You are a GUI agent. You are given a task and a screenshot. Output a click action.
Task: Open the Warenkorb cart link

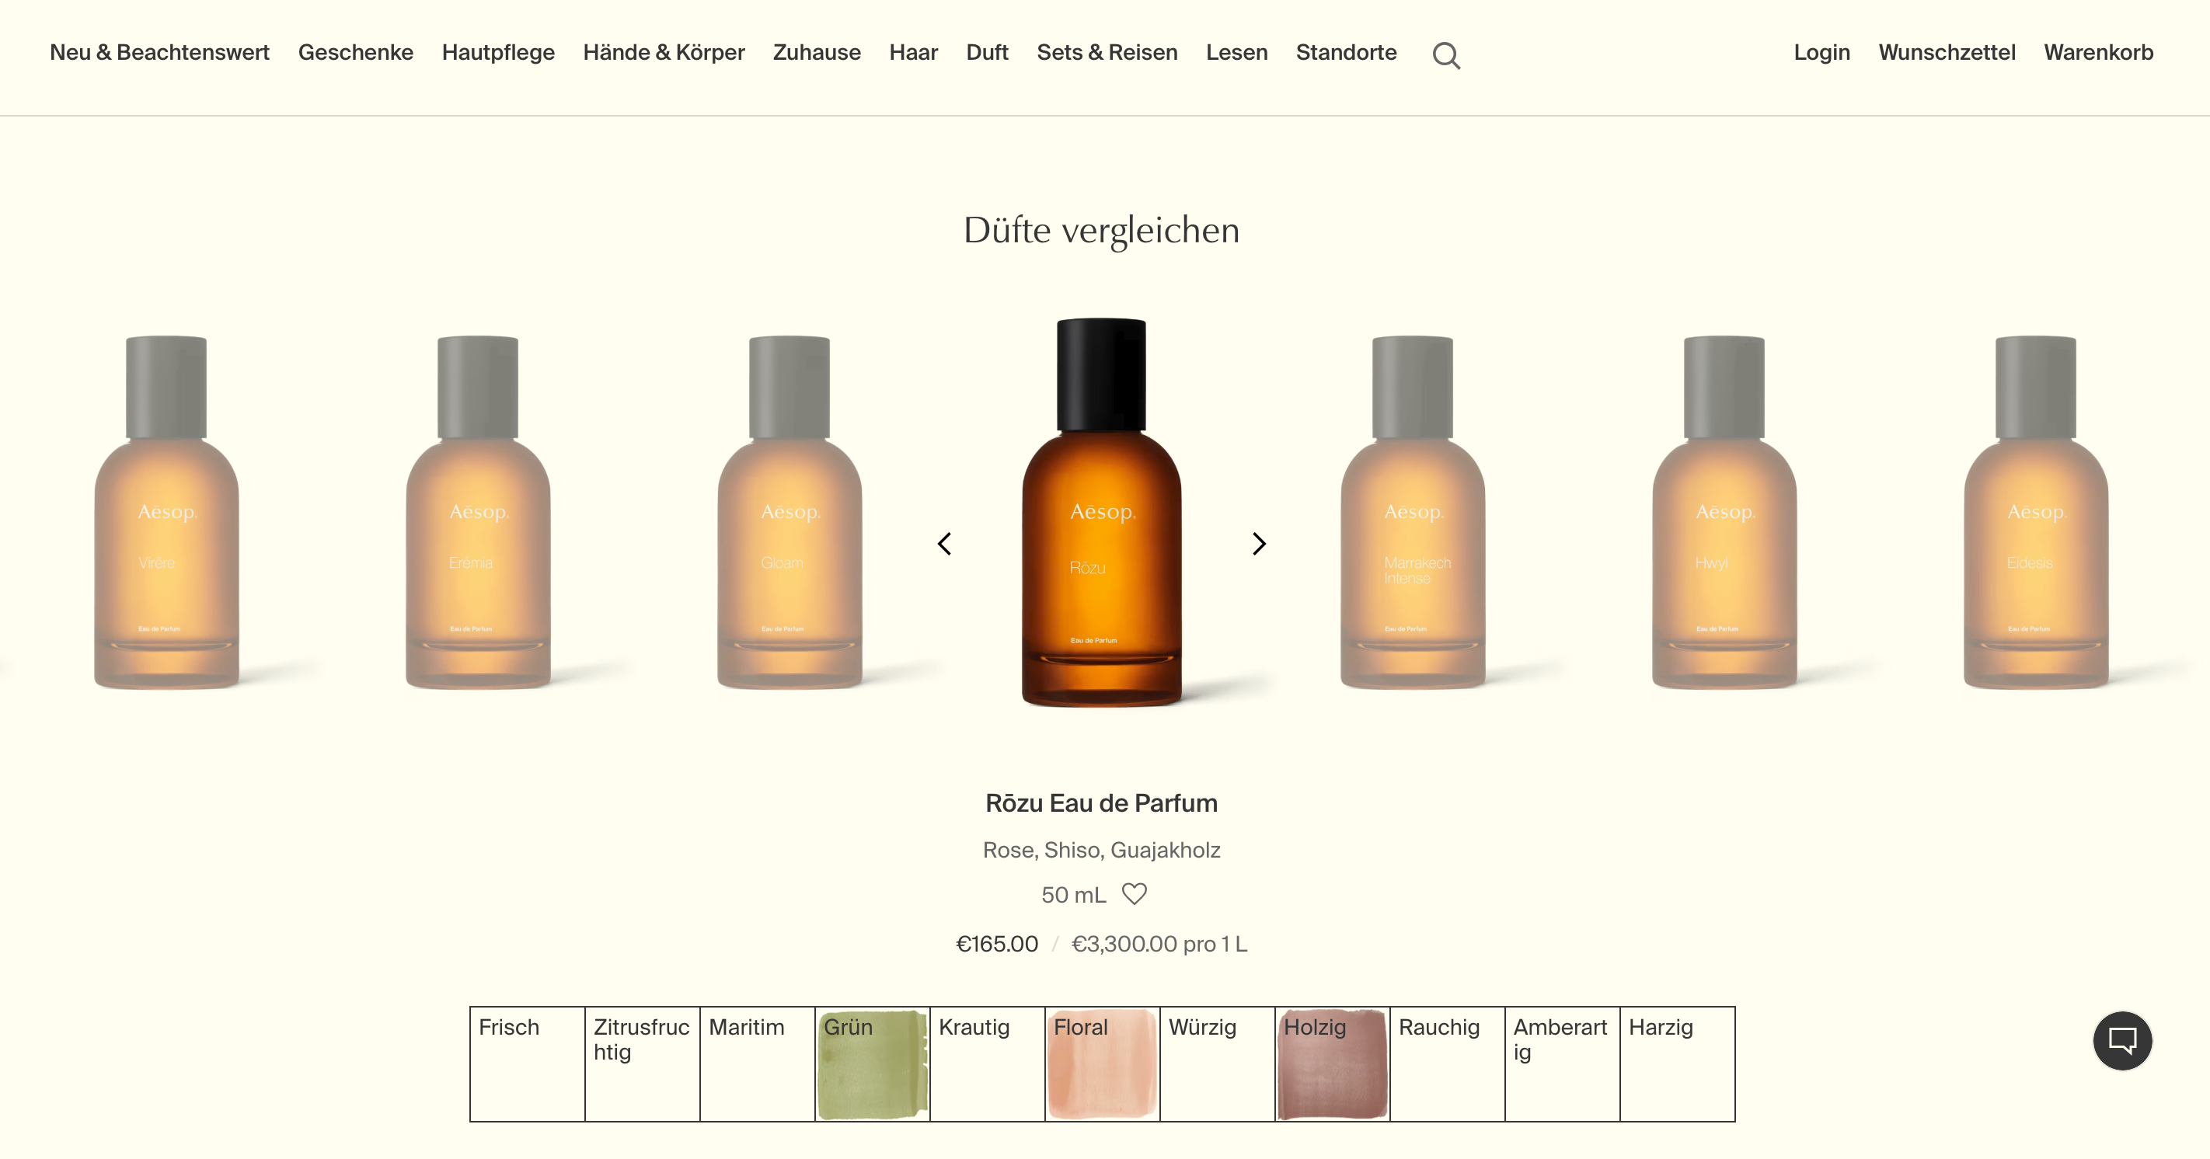[2097, 52]
